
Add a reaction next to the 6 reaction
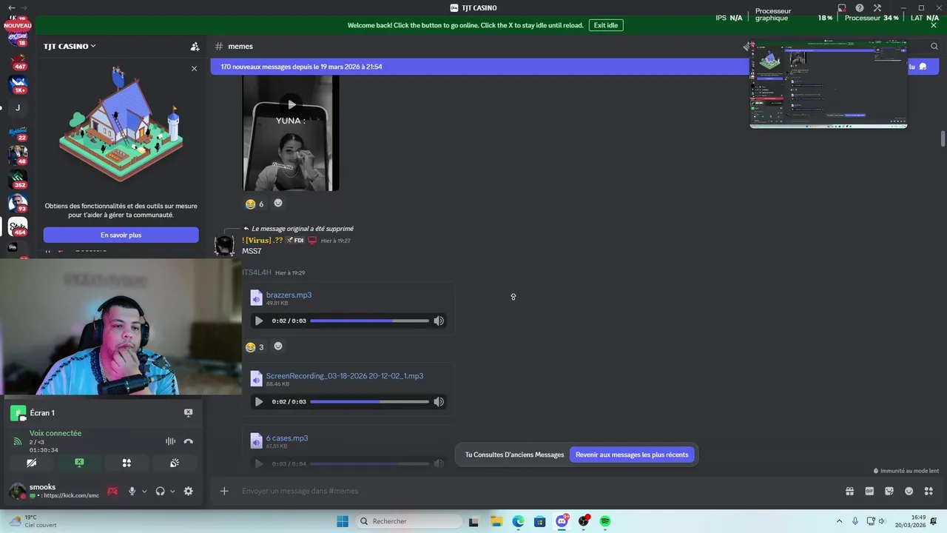(278, 203)
